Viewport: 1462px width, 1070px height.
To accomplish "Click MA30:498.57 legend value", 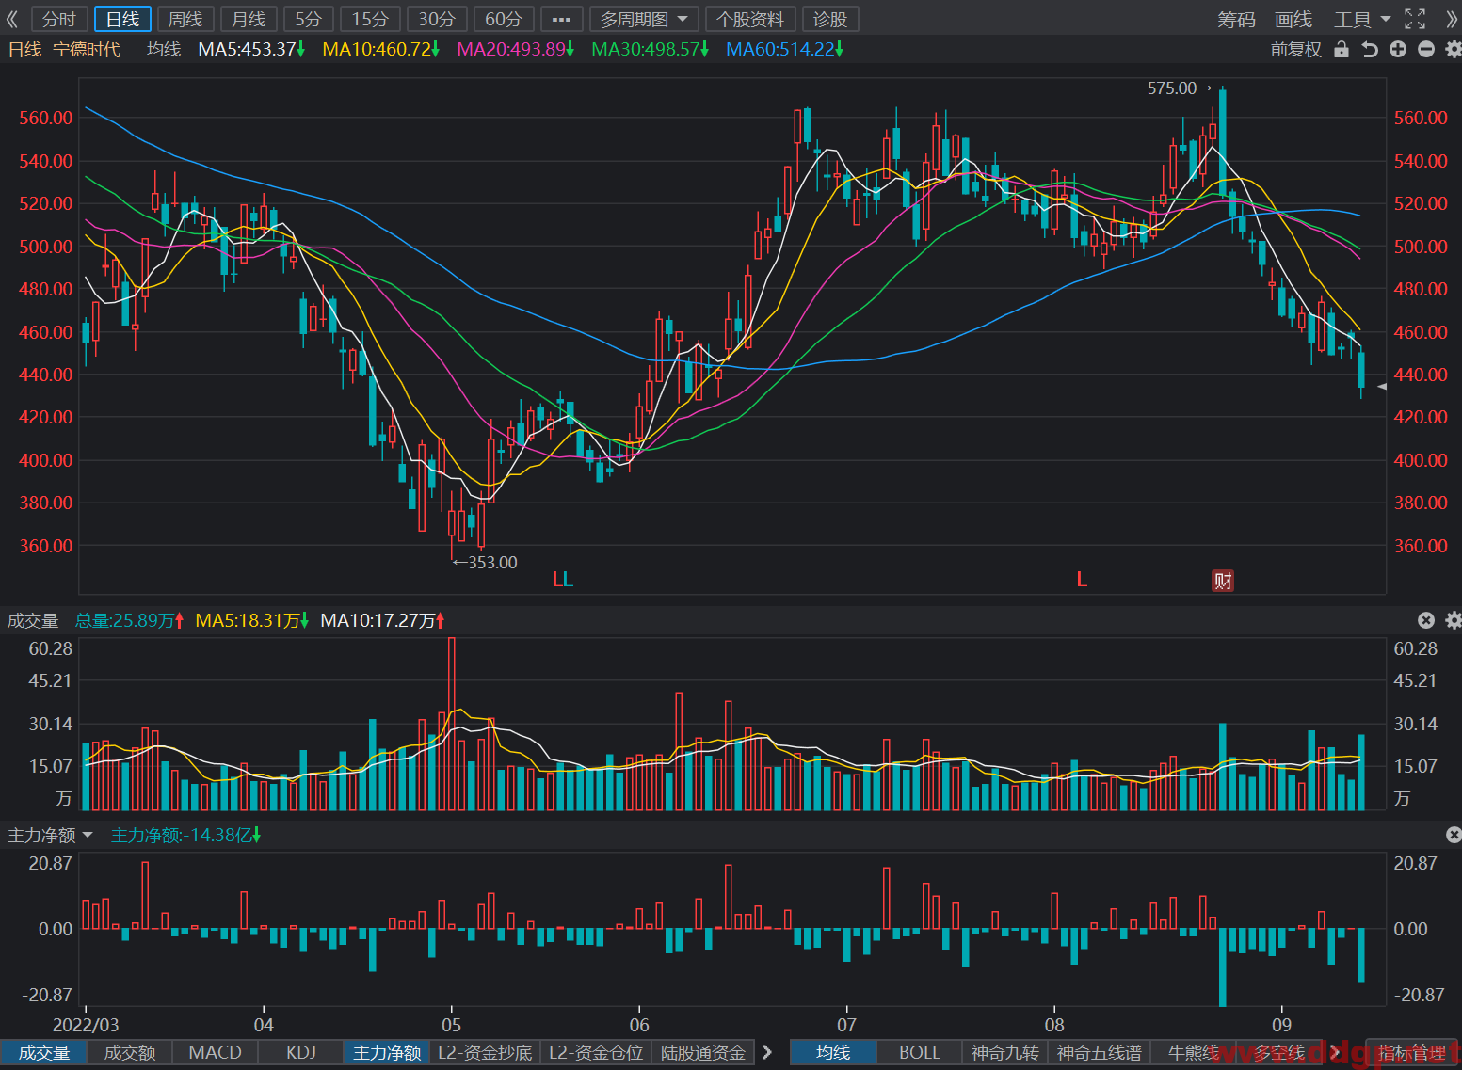I will (x=651, y=49).
